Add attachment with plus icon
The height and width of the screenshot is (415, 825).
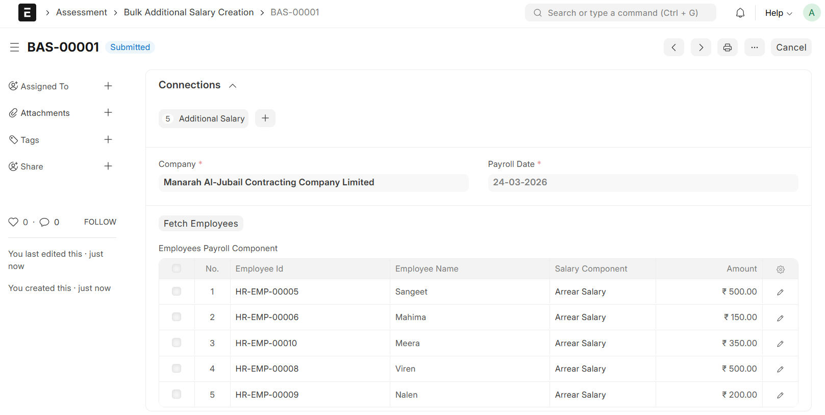click(x=108, y=113)
